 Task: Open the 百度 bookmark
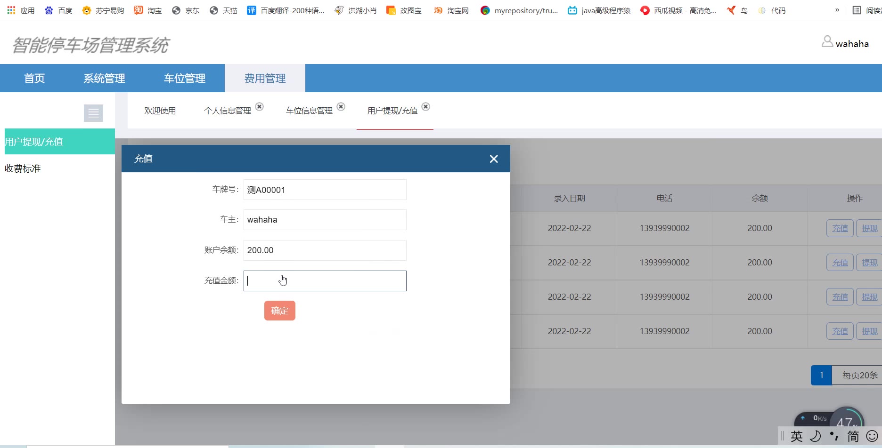click(59, 10)
